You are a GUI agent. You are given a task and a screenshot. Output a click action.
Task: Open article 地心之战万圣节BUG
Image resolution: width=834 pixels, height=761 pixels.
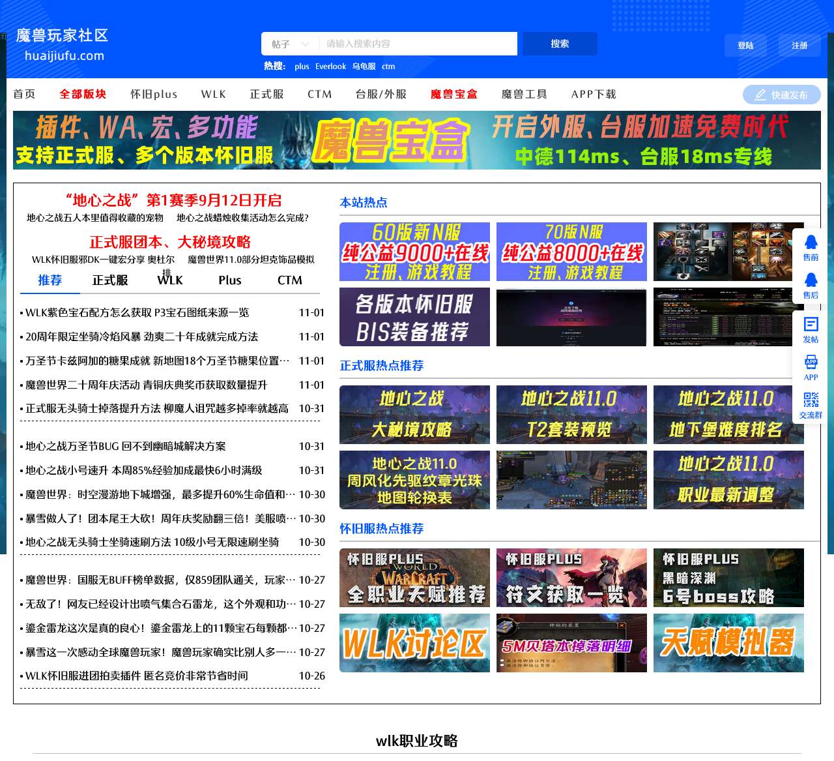[x=126, y=446]
